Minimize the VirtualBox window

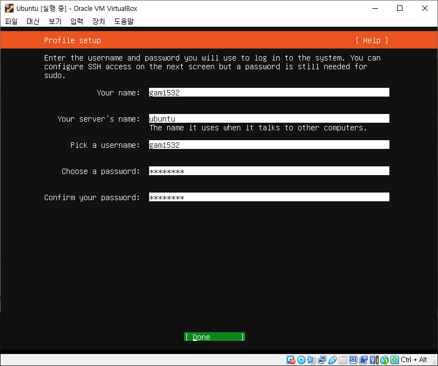point(375,8)
